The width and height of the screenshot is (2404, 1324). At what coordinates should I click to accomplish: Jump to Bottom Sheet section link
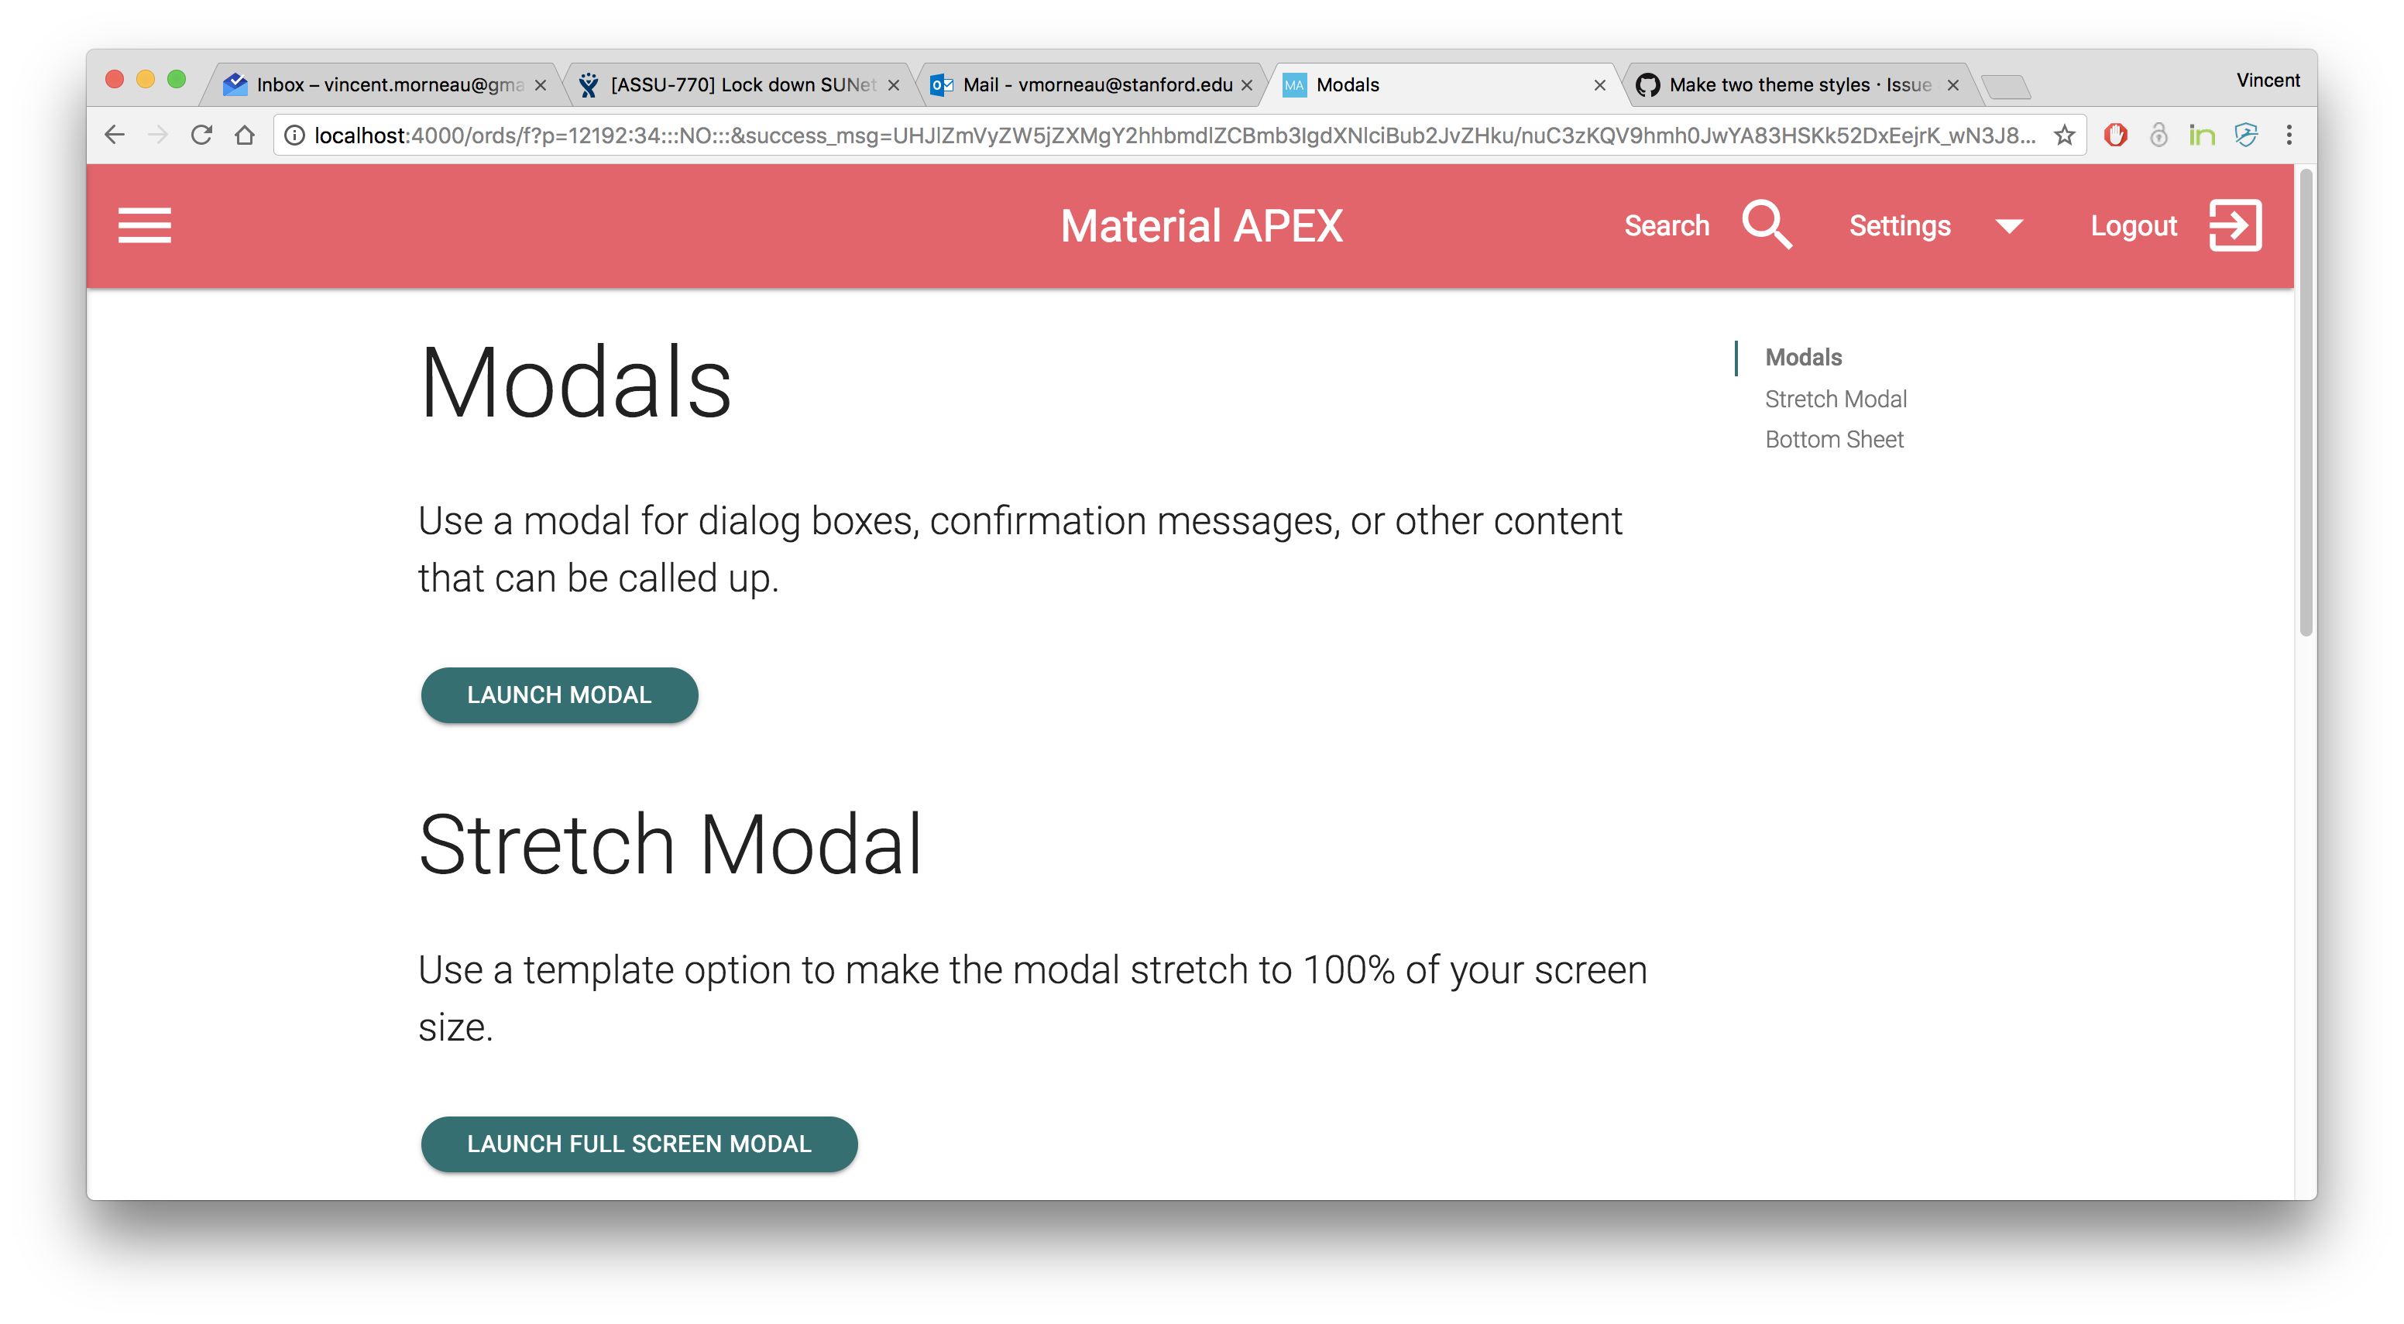click(1833, 440)
